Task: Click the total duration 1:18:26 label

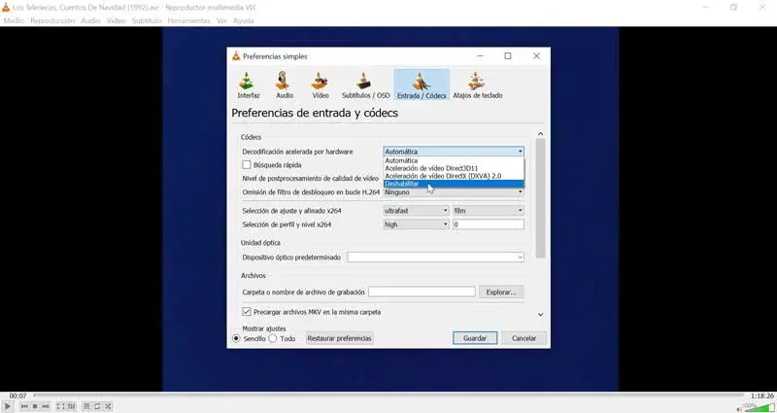Action: point(762,396)
